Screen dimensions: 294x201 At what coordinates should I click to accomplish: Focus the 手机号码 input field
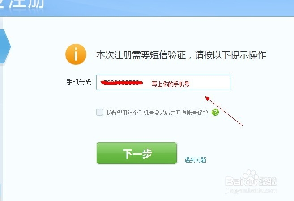click(x=163, y=82)
